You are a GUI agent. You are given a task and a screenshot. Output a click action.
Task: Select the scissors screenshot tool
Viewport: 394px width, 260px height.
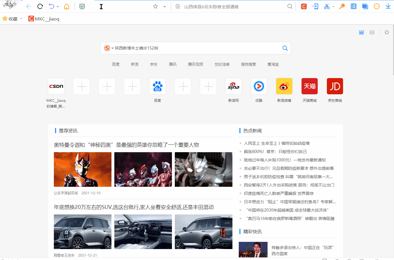pyautogui.click(x=327, y=6)
